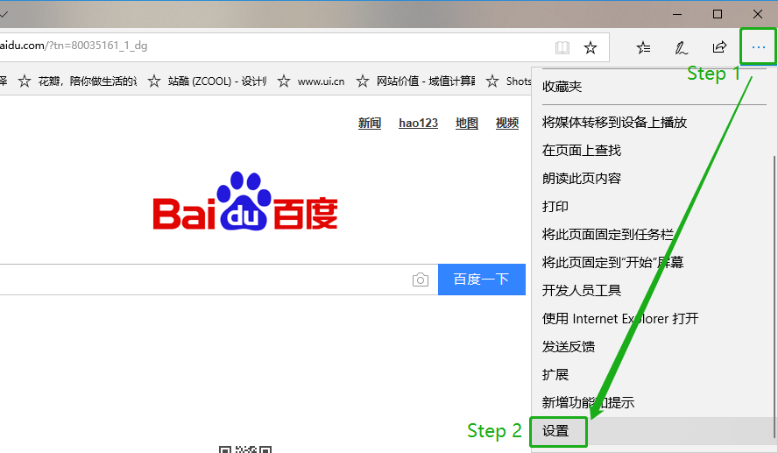Screen dimensions: 778x453
Task: Click the camera image-search icon
Action: (421, 280)
